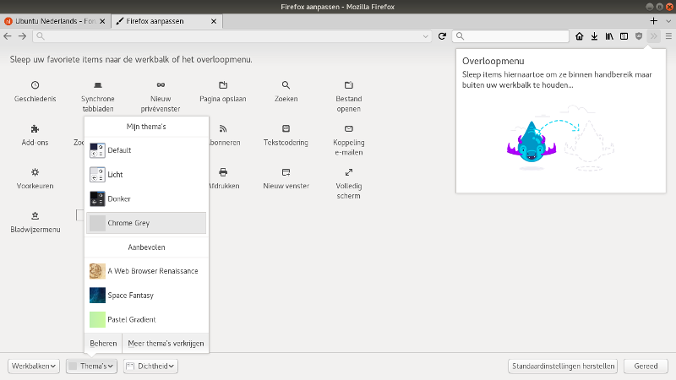Choose the Default theme
The image size is (676, 380).
point(146,150)
